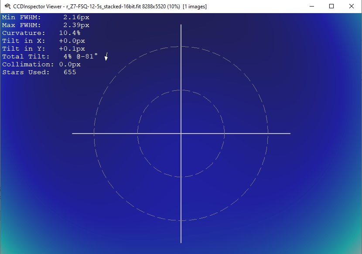Click the Stars Used value 655
The width and height of the screenshot is (362, 254).
coord(70,72)
